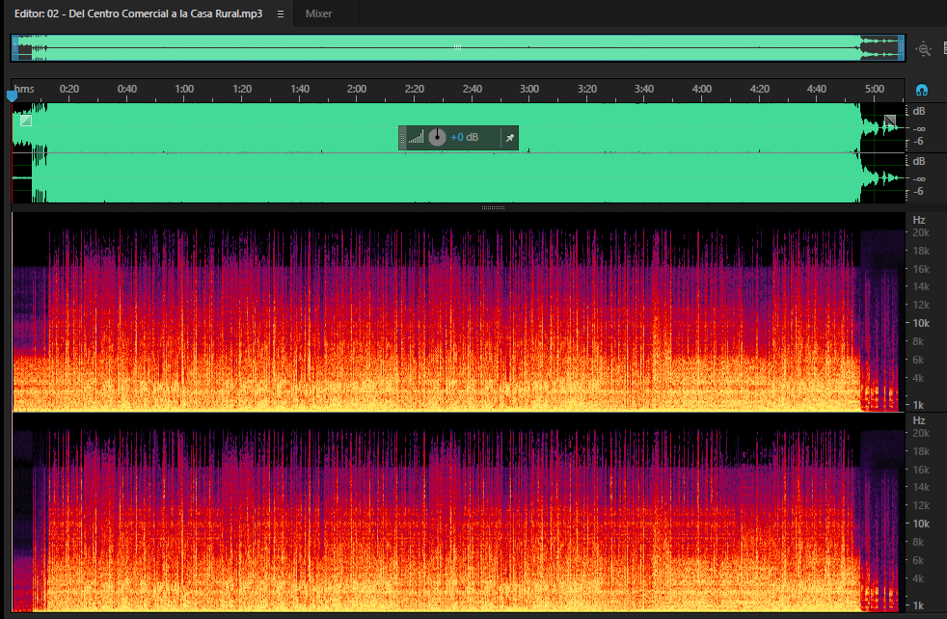Click the blue headphones icon beside the ruler
The height and width of the screenshot is (619, 947).
pos(922,90)
